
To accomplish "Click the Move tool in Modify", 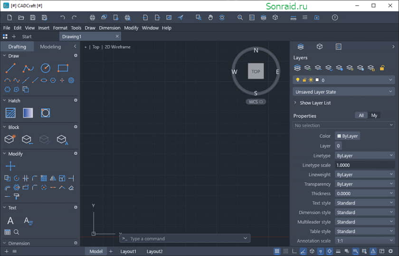I will pos(10,166).
